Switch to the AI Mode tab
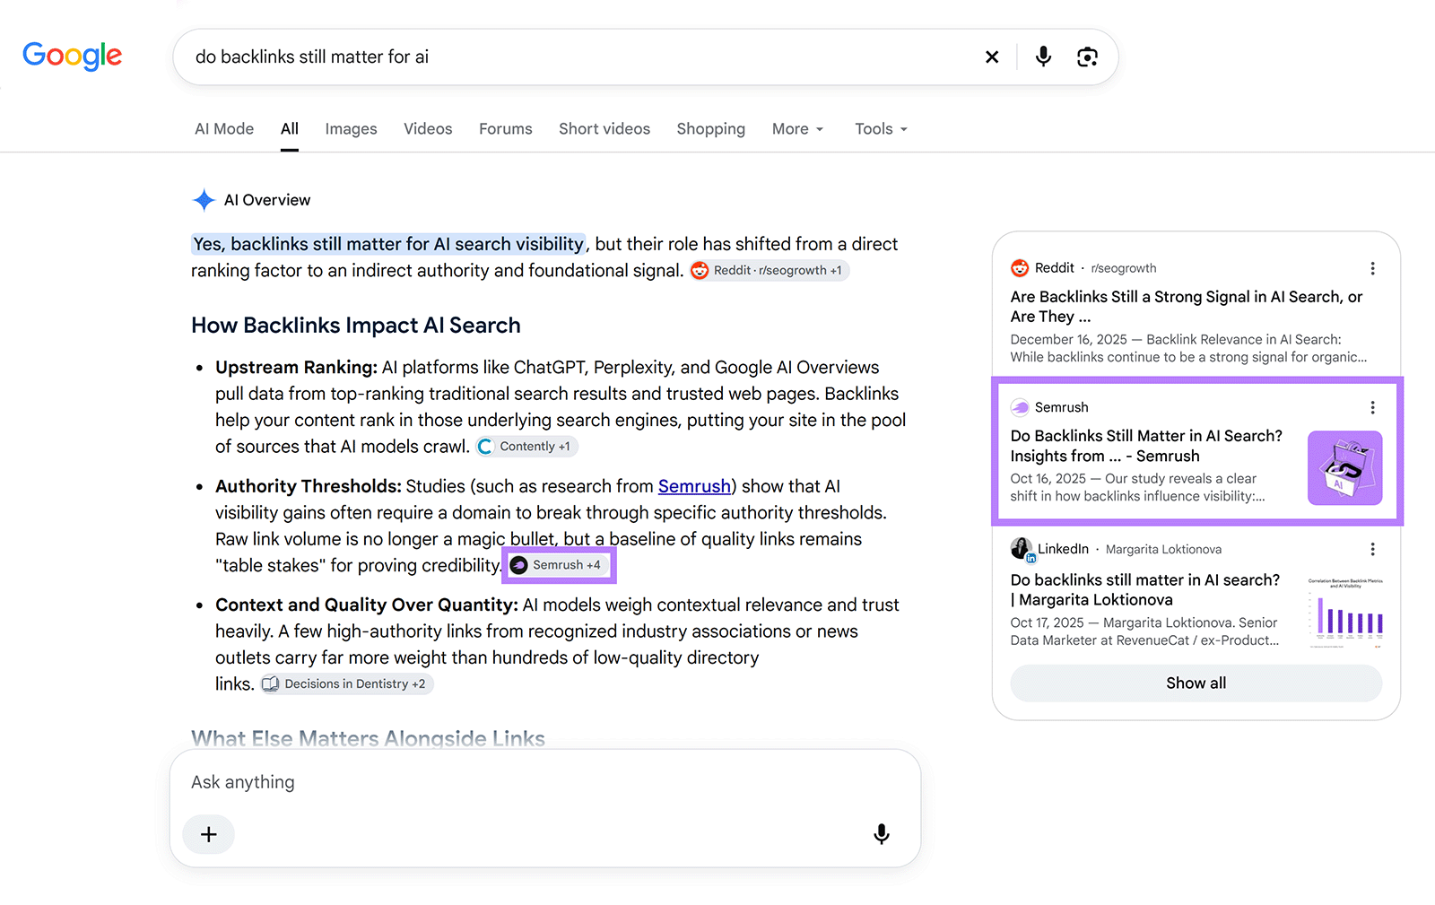 click(x=224, y=129)
